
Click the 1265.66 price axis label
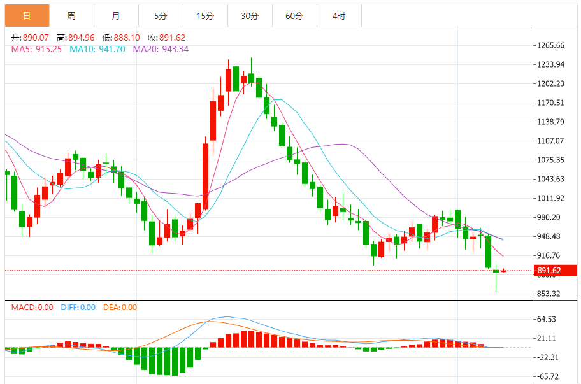click(550, 46)
